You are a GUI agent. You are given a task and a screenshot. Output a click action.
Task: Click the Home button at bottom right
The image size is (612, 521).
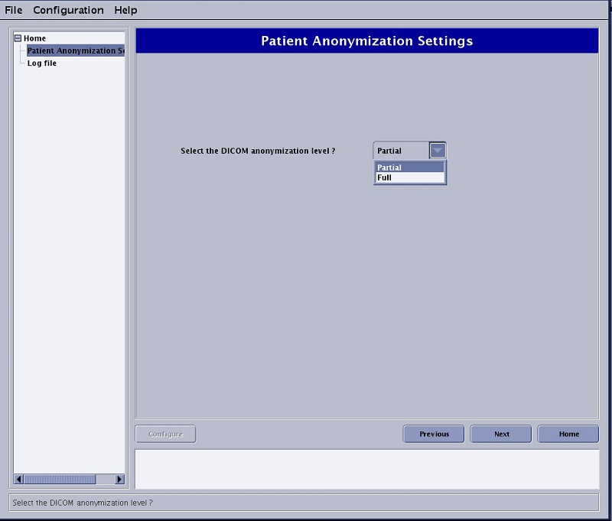(568, 434)
